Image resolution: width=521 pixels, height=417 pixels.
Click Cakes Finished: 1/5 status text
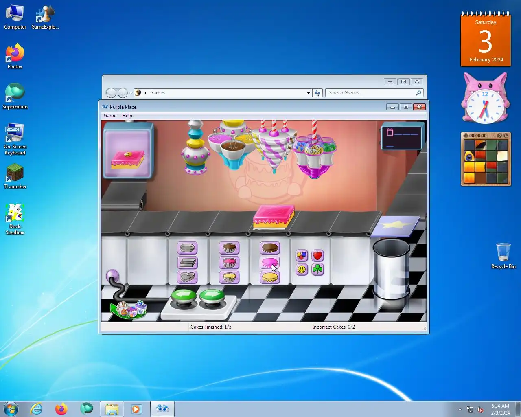[x=211, y=327]
